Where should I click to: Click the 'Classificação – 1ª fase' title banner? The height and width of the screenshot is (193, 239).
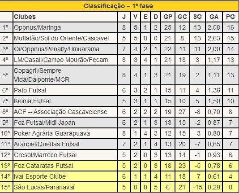click(x=119, y=6)
